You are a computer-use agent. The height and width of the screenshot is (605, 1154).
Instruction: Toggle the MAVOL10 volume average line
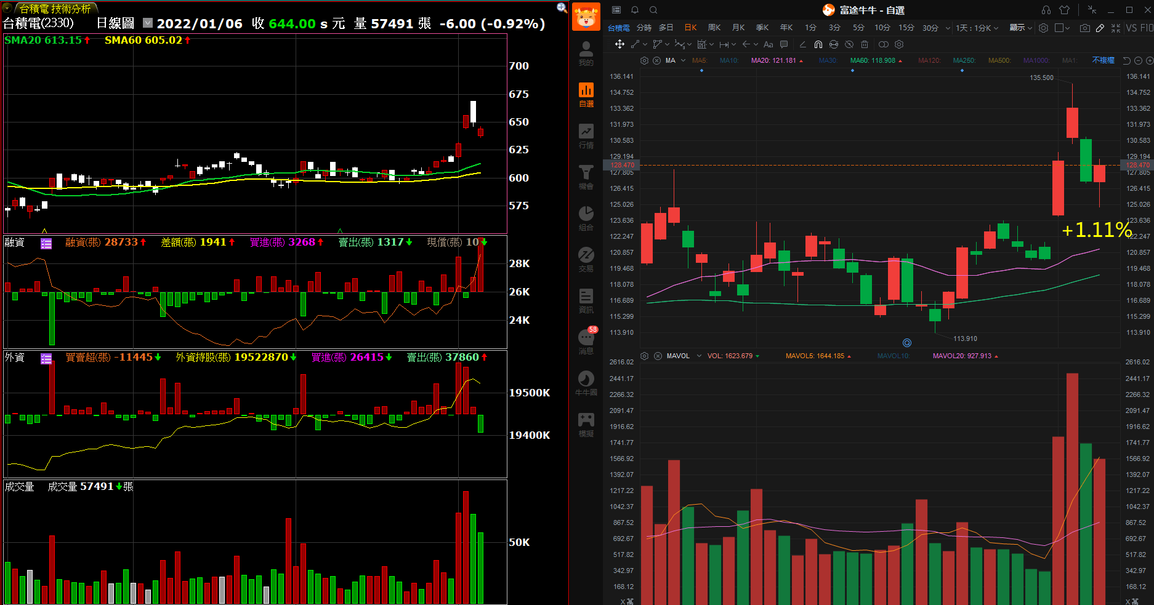(893, 356)
